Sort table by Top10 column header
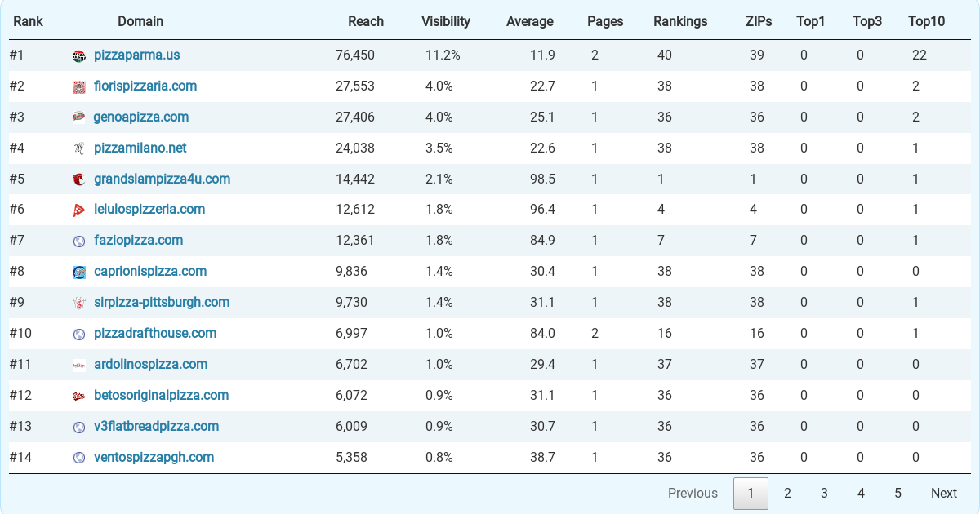The width and height of the screenshot is (980, 514). click(x=927, y=21)
